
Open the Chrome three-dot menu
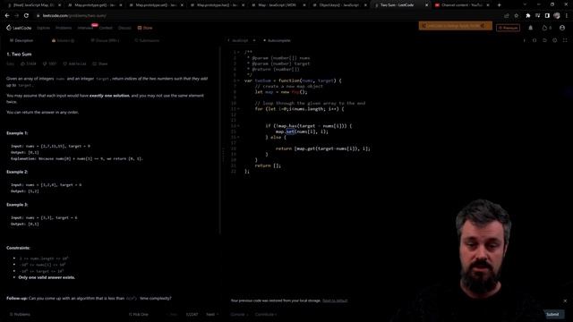click(x=567, y=16)
